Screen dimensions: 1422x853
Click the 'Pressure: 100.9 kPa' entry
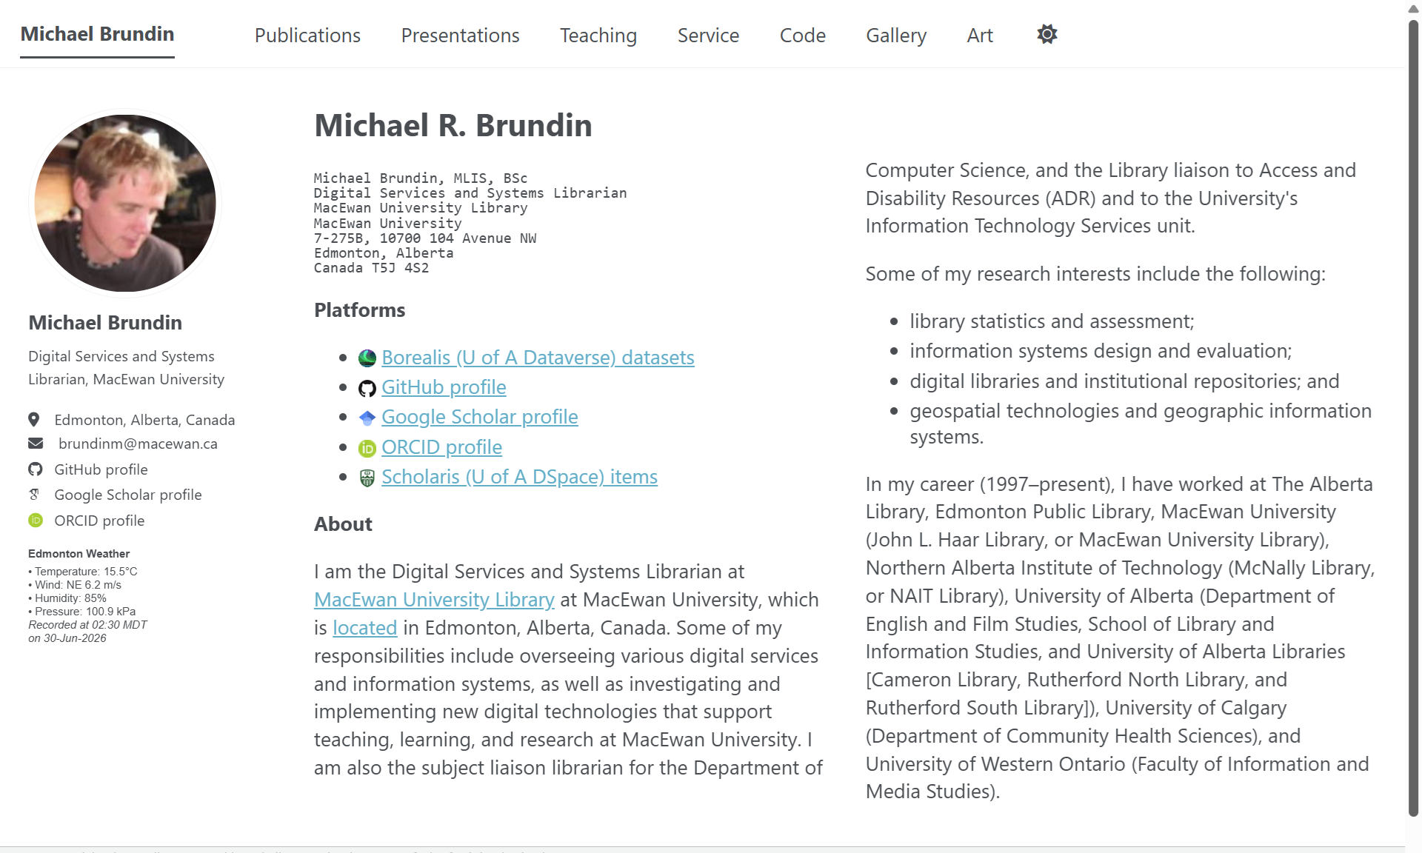(x=82, y=612)
